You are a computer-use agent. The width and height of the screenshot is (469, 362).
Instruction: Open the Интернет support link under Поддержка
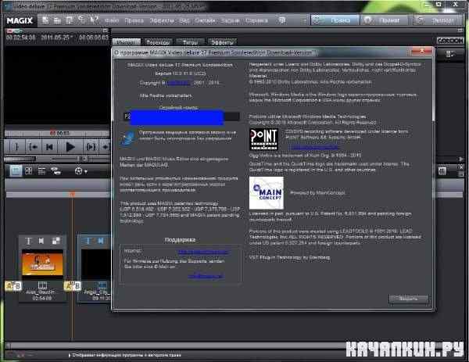tap(204, 252)
